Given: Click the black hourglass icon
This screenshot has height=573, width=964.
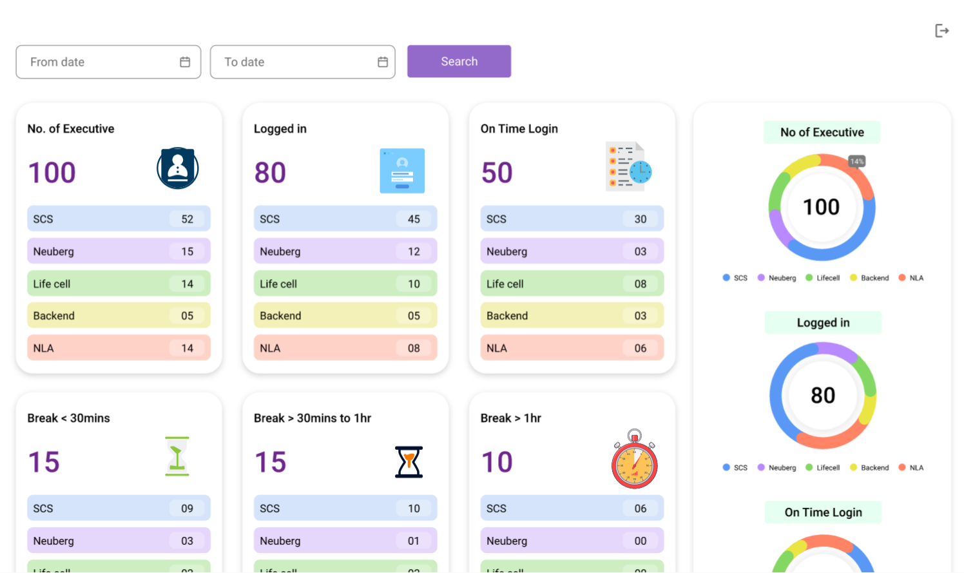Looking at the screenshot, I should pos(409,461).
